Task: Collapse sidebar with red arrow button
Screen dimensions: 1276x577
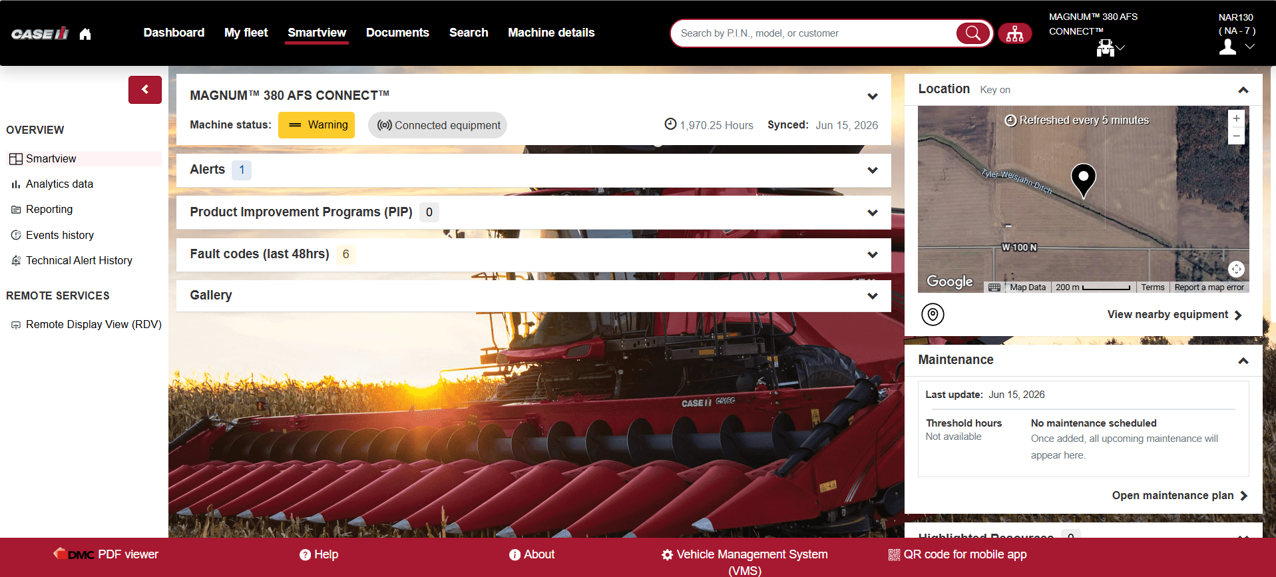Action: (145, 90)
